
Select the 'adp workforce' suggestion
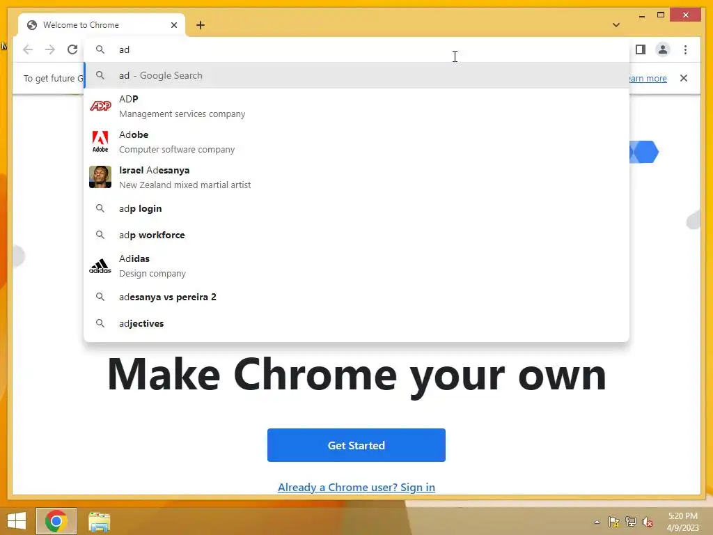coord(356,235)
